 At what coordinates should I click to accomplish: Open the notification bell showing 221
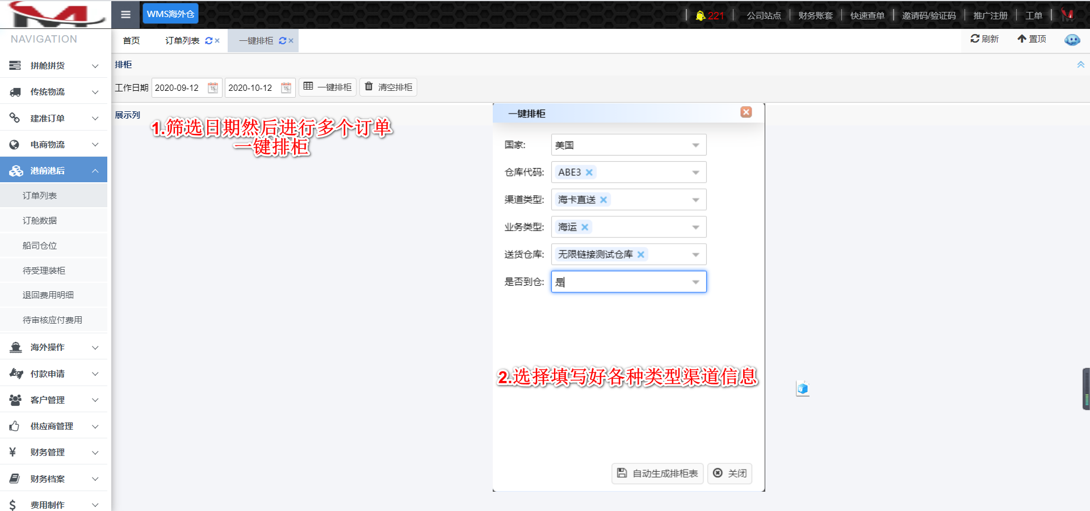pyautogui.click(x=710, y=15)
